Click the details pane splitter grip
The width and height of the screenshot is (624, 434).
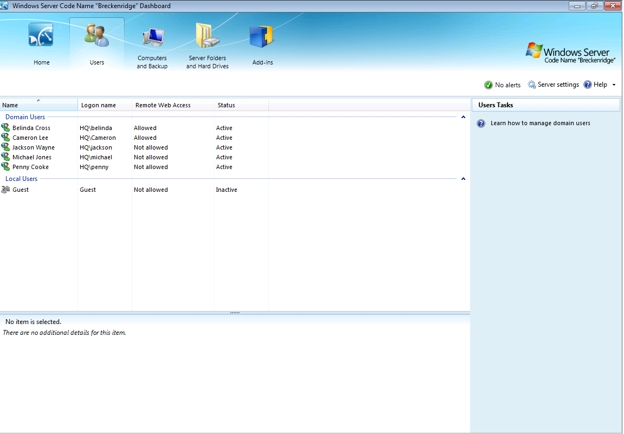point(235,313)
